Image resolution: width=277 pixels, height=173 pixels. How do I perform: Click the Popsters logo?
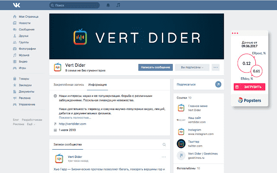249,100
